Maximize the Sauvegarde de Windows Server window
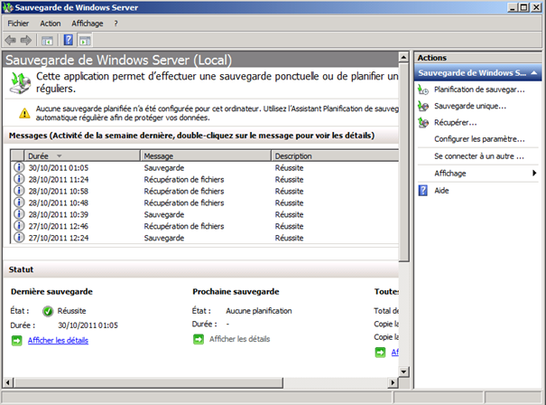 click(523, 7)
